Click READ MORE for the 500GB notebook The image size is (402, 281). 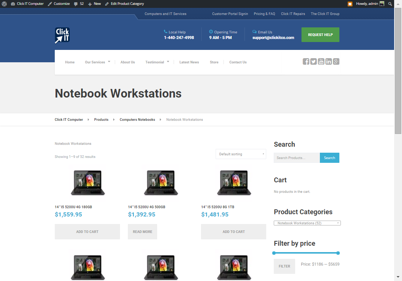tap(142, 232)
